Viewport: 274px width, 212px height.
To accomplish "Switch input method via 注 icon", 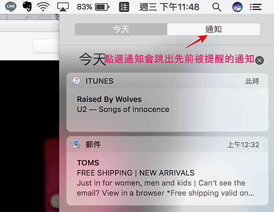I will 124,7.
